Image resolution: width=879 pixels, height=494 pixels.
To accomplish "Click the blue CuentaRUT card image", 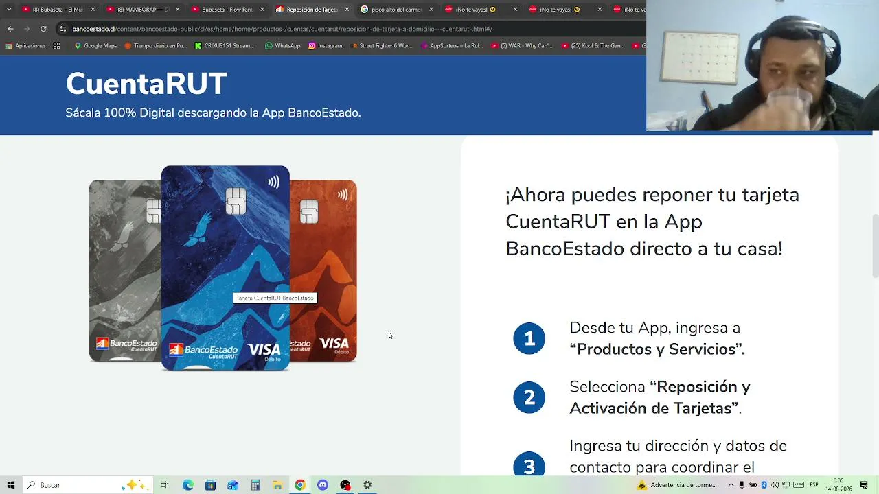I will click(x=225, y=268).
